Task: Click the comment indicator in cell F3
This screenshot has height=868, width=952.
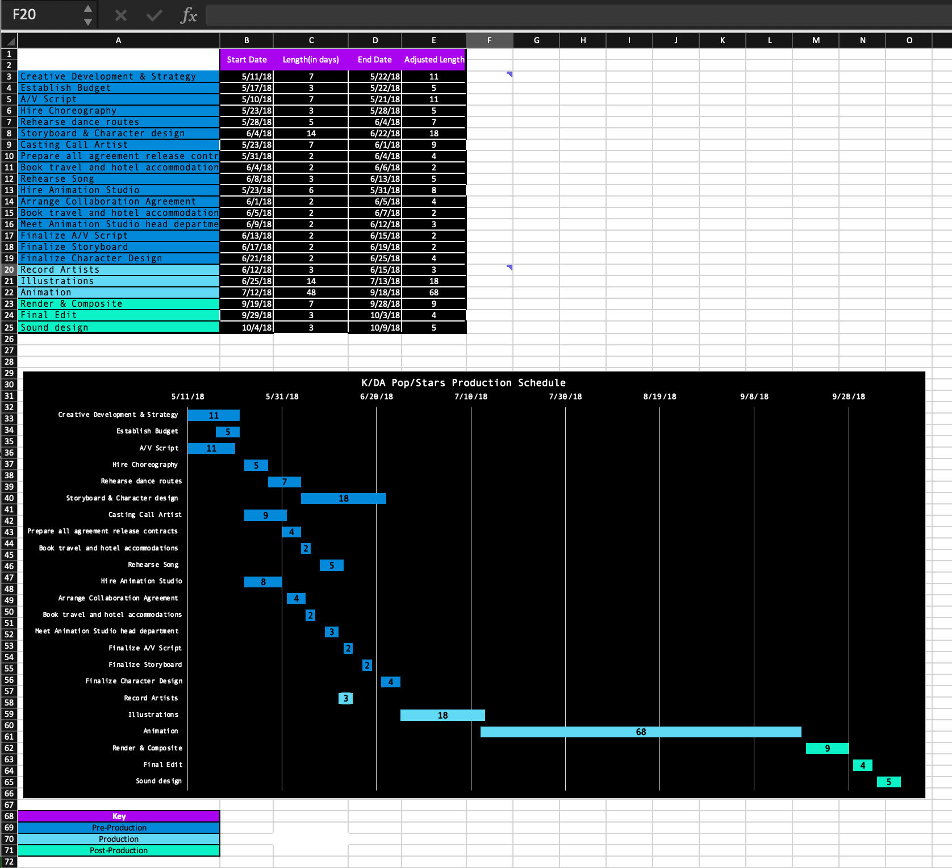Action: tap(510, 74)
